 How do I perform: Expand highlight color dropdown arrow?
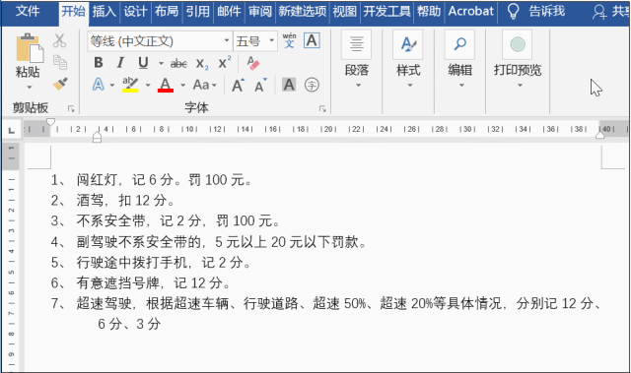[148, 85]
